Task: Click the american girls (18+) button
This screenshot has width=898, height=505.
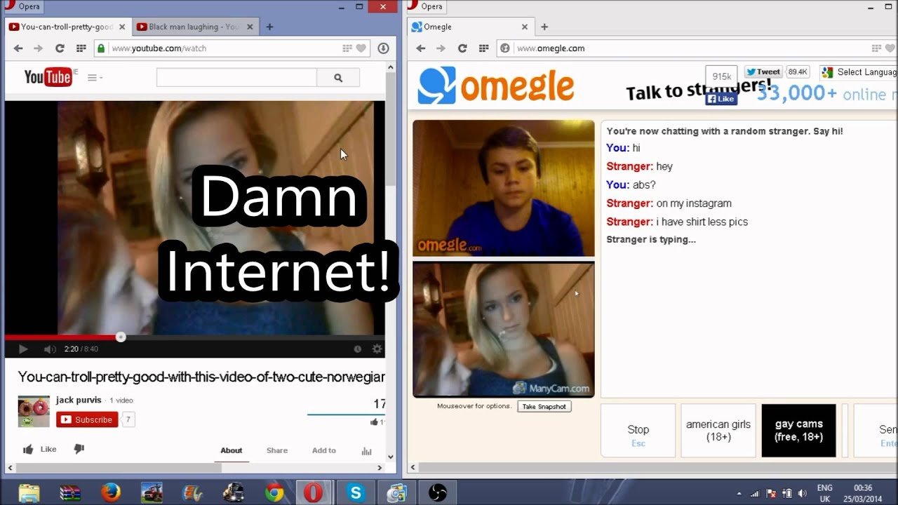Action: pyautogui.click(x=718, y=431)
